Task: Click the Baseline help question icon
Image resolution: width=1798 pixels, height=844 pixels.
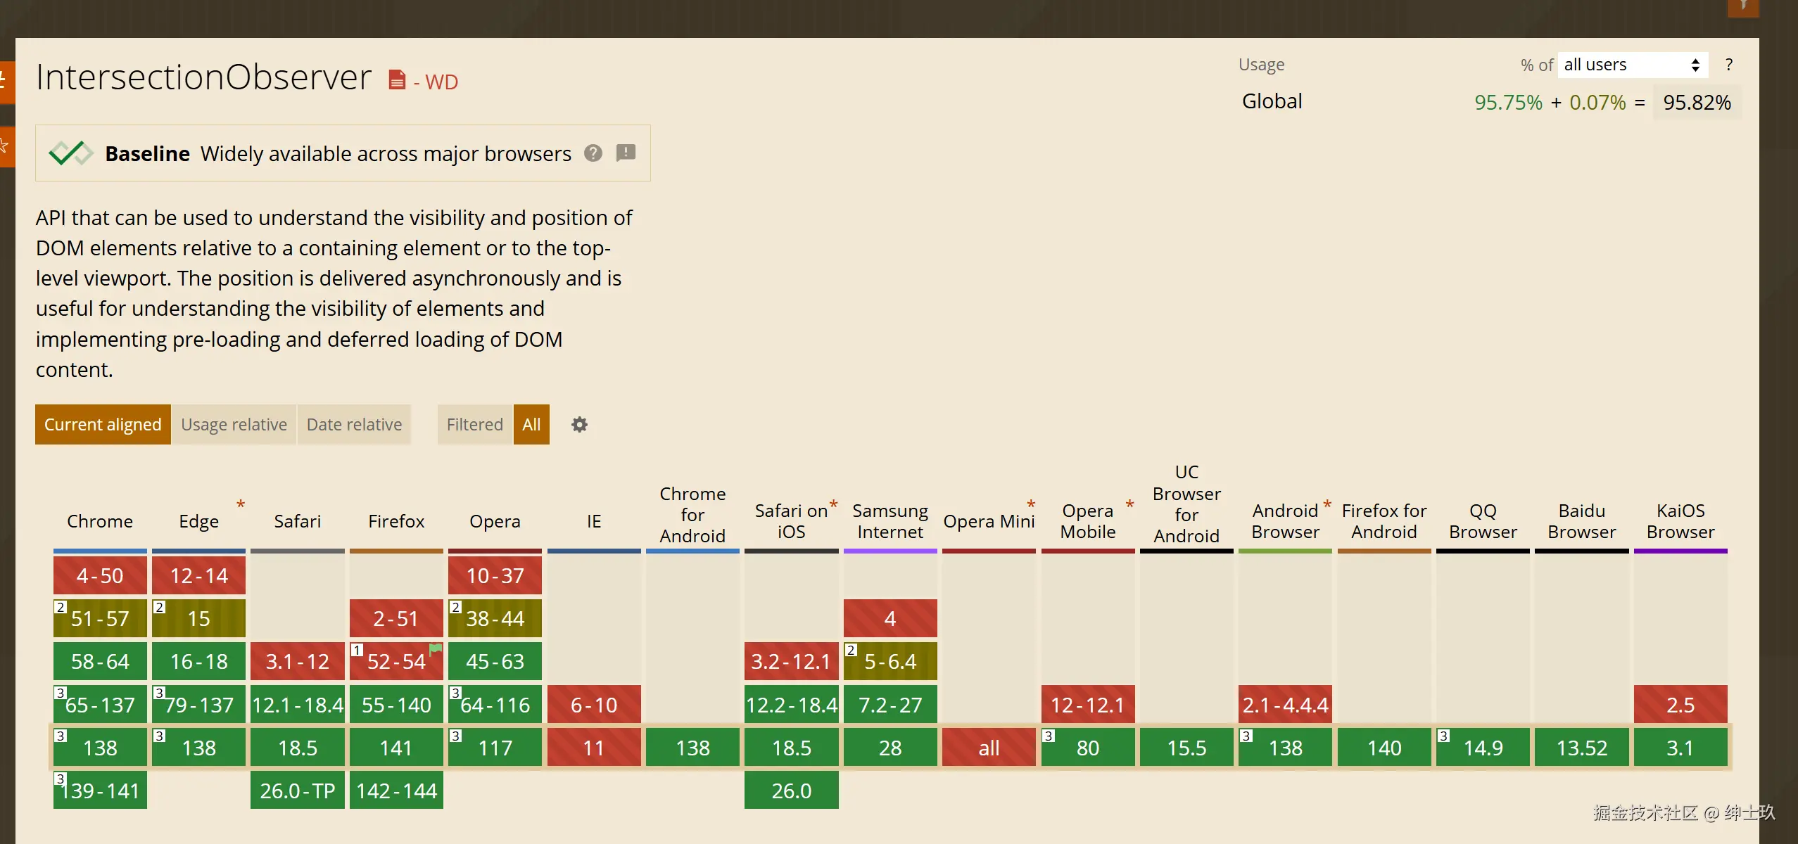Action: point(593,153)
